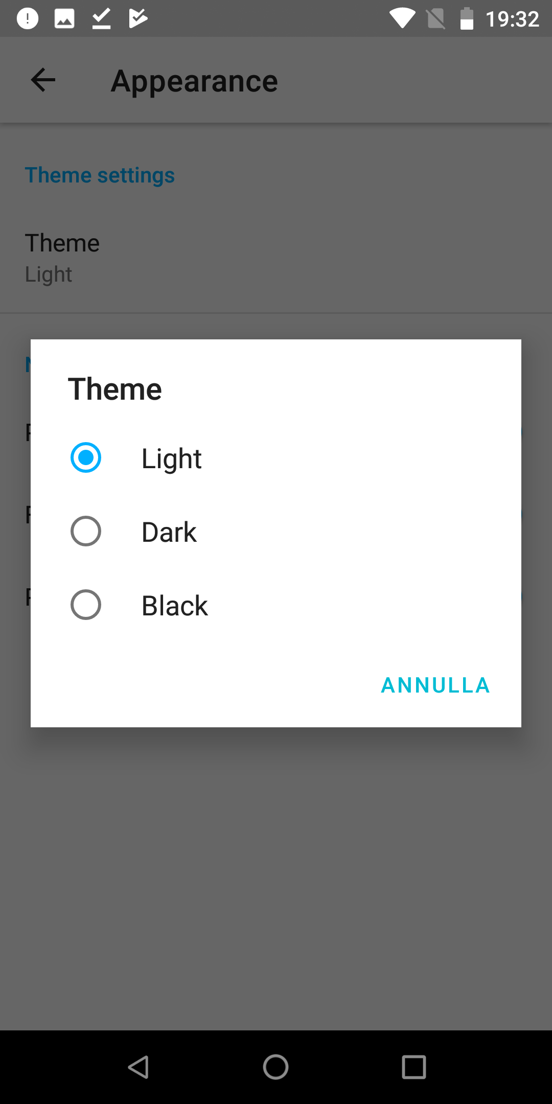The image size is (552, 1104).
Task: Tap the back arrow in Appearance header
Action: coord(43,80)
